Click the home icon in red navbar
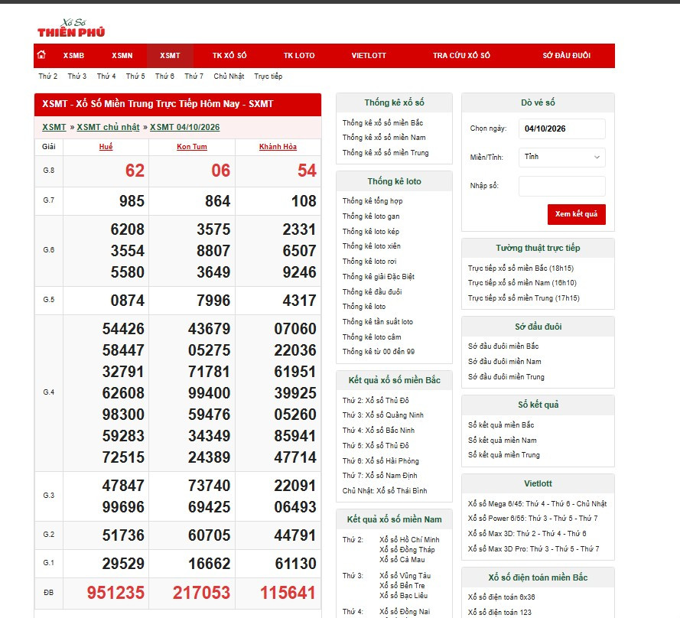Viewport: 680px width, 618px height. click(x=41, y=55)
